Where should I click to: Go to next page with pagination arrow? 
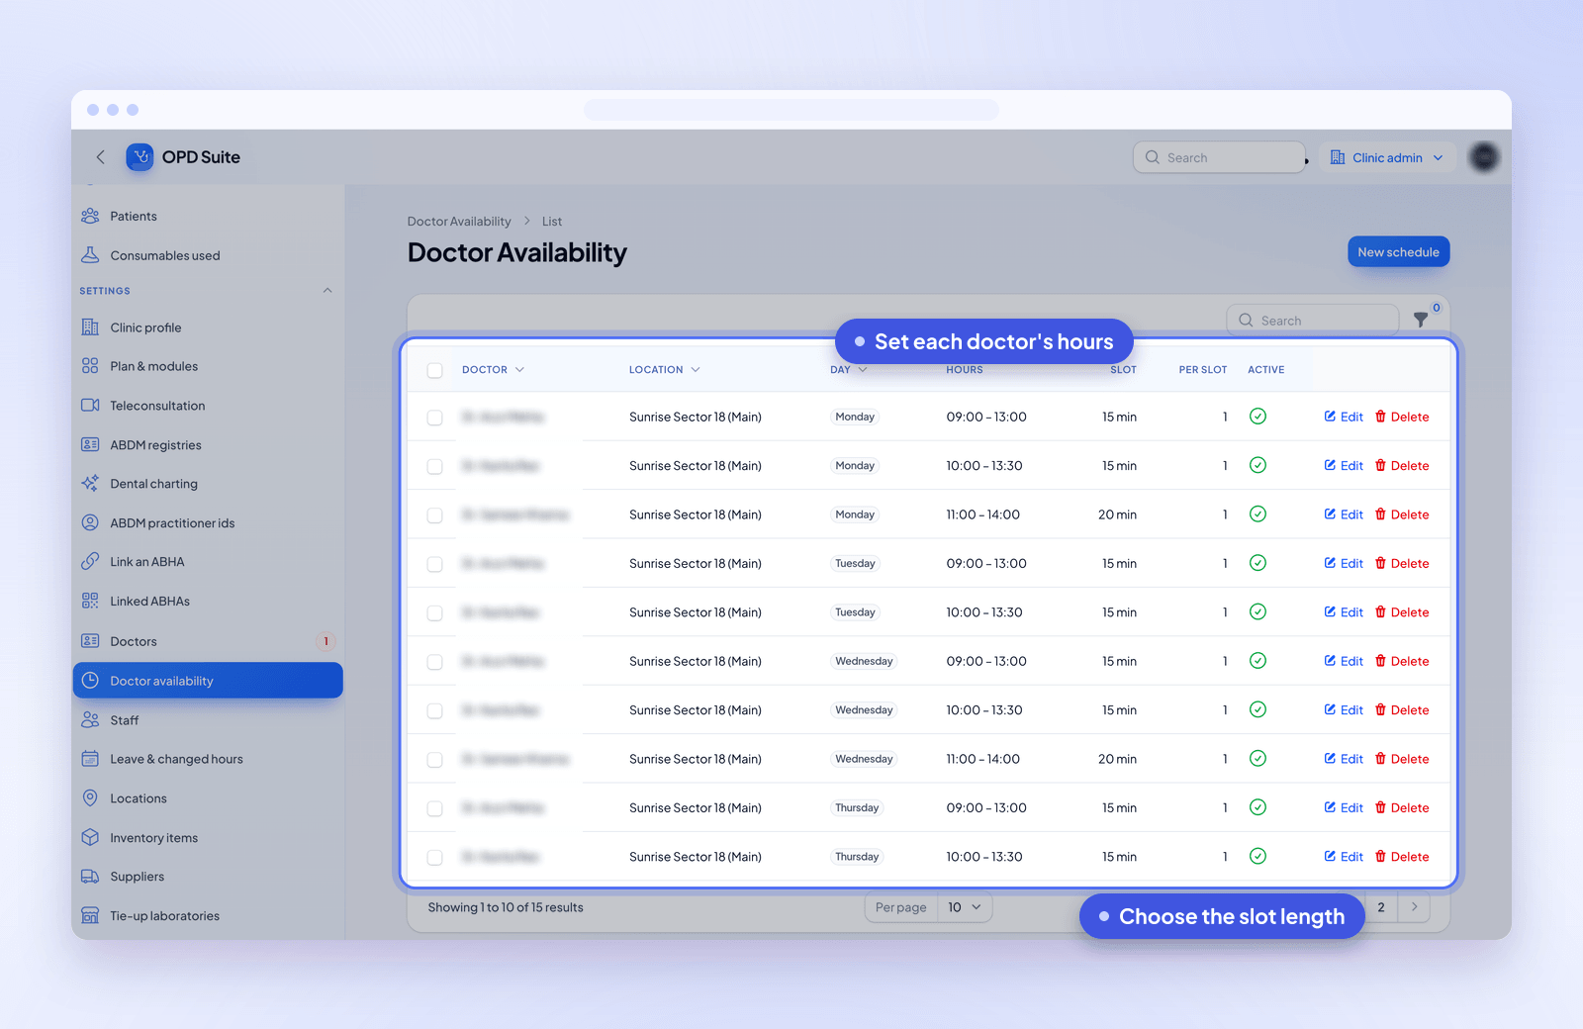[1415, 907]
